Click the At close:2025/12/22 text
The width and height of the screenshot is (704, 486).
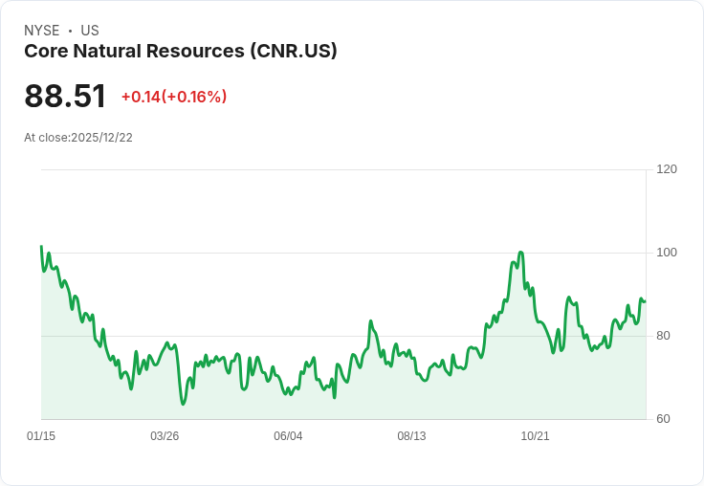[78, 138]
